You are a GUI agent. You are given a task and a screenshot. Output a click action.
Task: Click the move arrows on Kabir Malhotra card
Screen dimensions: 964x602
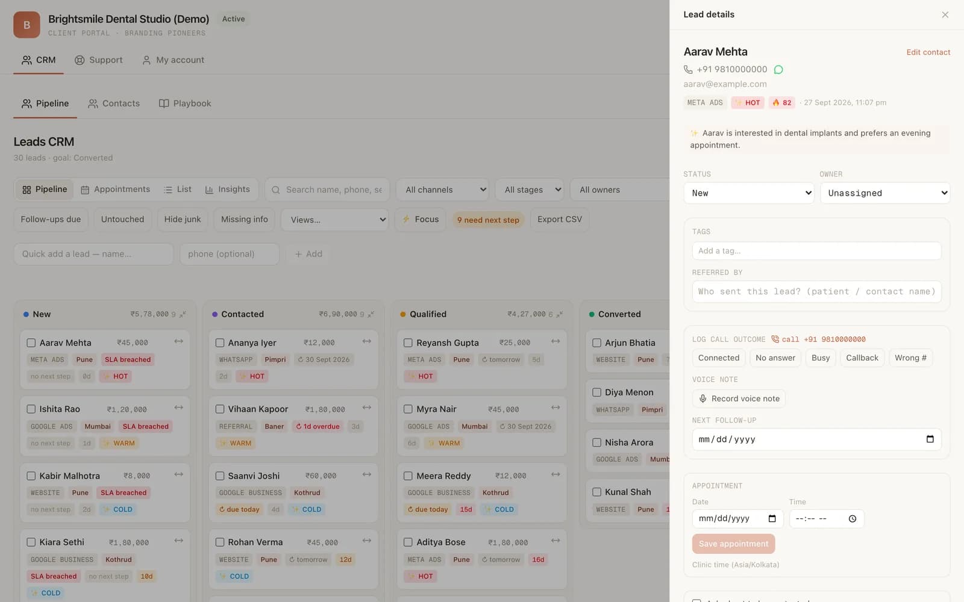(x=178, y=474)
